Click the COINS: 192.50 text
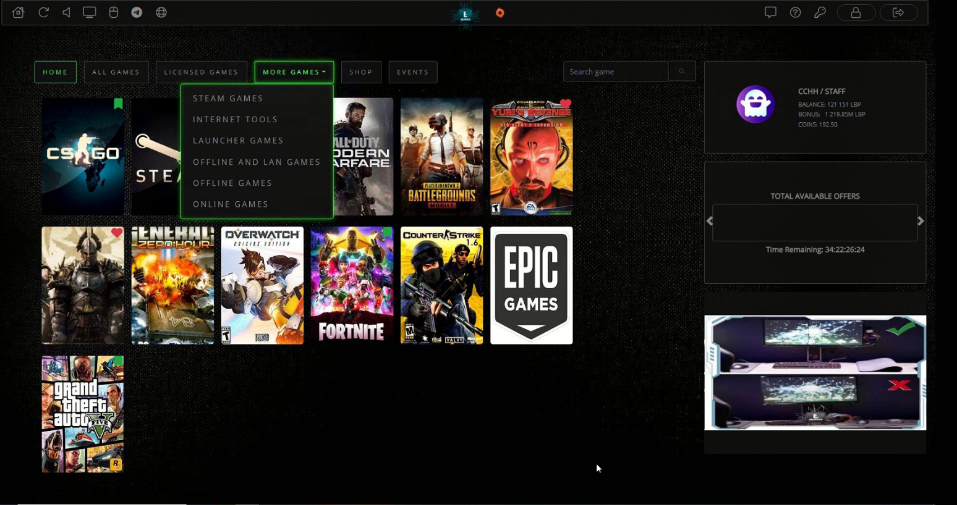 [817, 124]
